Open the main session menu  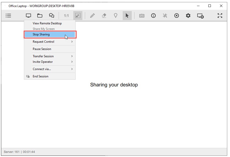(x=8, y=15)
